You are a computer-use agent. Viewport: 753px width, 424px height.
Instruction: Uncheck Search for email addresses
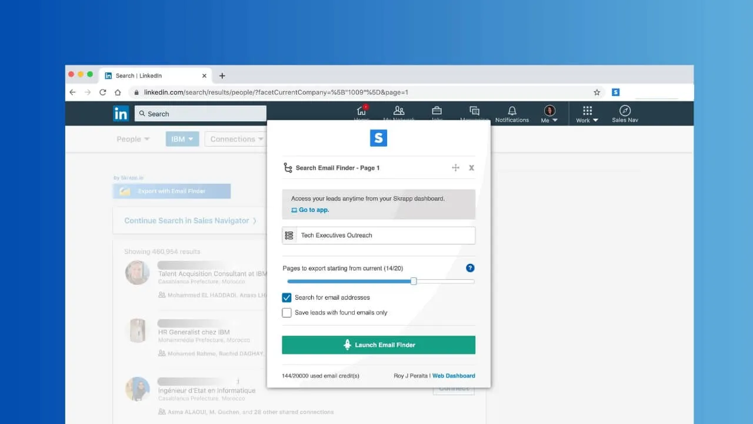(x=286, y=297)
